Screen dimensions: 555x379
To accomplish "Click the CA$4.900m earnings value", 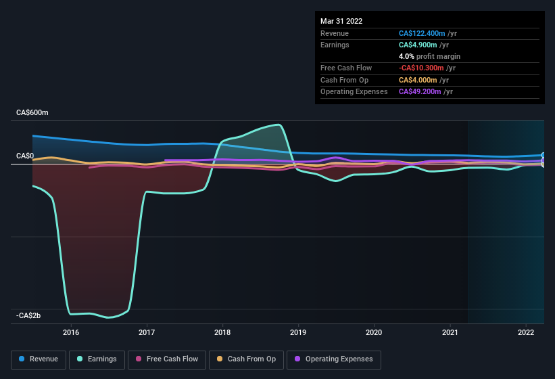I will tap(418, 45).
